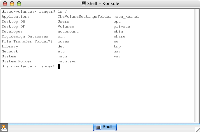Image resolution: width=200 pixels, height=132 pixels.
Task: Click the Konsole icon in the title bar
Action: (x=84, y=3)
